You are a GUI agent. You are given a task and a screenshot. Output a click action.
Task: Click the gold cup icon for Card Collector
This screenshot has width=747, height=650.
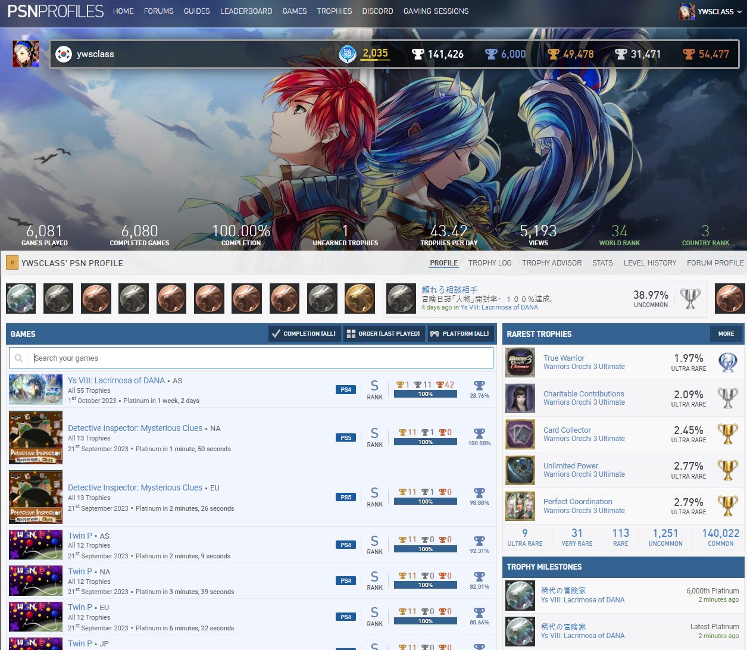[x=727, y=435]
